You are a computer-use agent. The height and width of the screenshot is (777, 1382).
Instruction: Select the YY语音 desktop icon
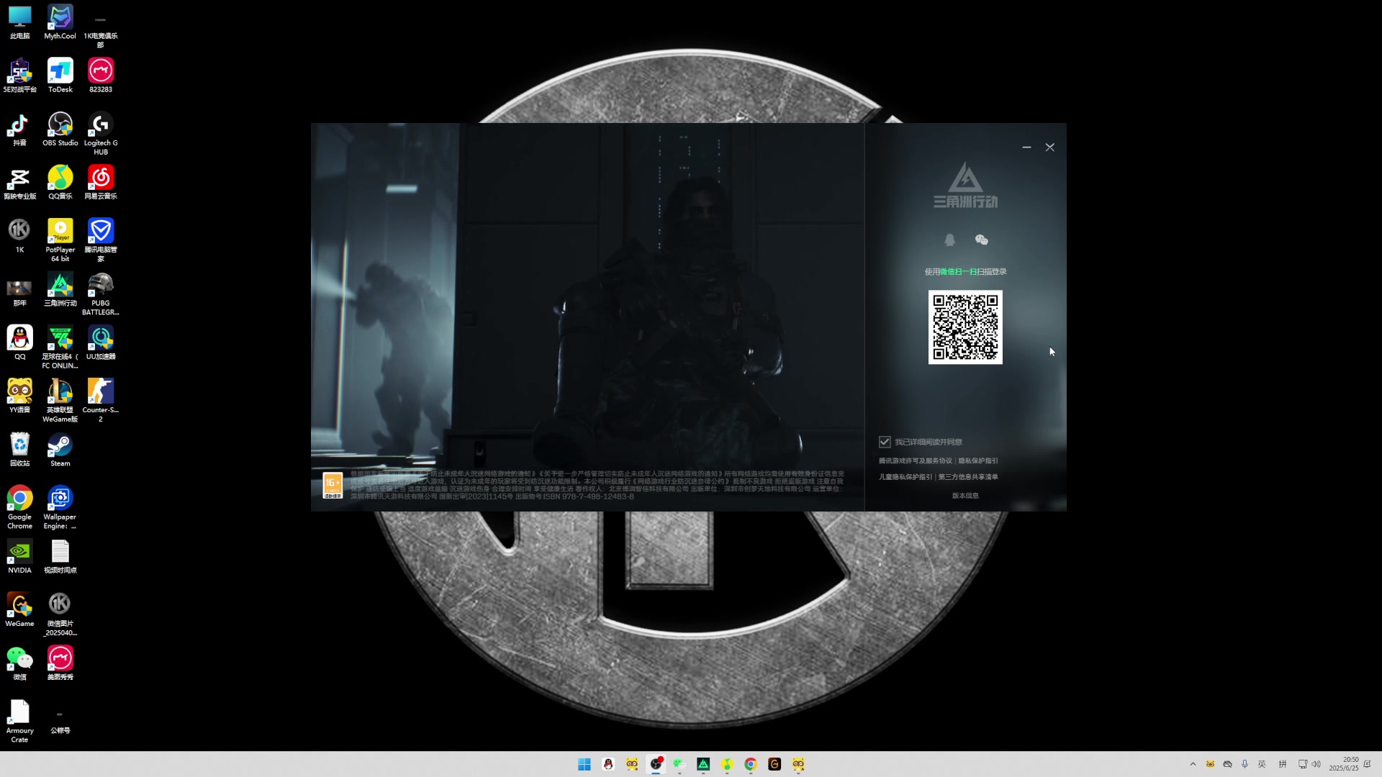point(20,396)
